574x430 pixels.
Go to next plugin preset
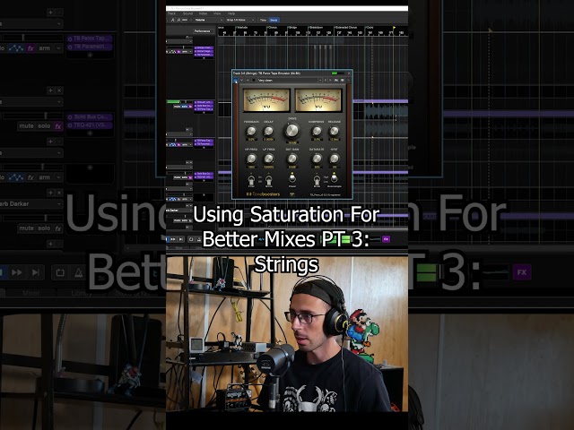click(330, 80)
